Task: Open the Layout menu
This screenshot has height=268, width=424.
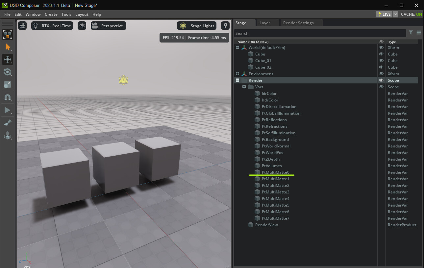Action: (x=82, y=14)
